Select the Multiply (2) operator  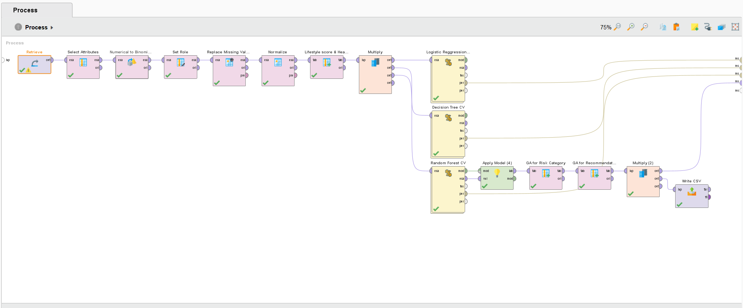point(643,182)
